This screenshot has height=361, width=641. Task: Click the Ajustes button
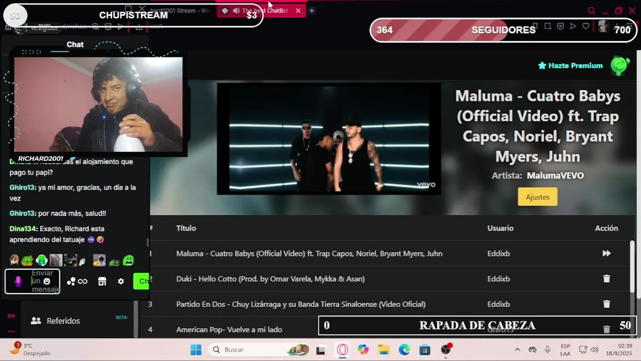point(538,197)
